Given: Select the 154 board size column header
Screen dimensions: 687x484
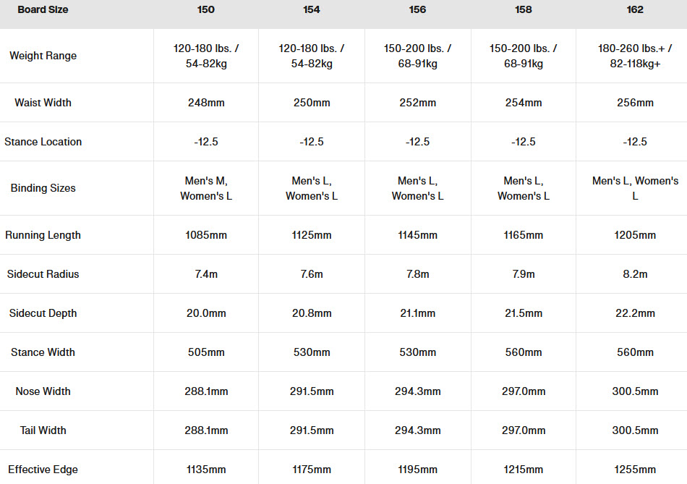Looking at the screenshot, I should coord(312,10).
